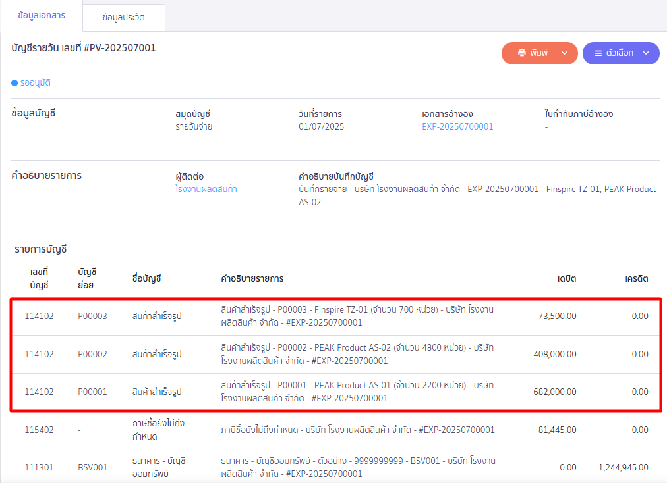Click the ตัวเลือก button label
This screenshot has width=667, height=483.
pyautogui.click(x=620, y=53)
